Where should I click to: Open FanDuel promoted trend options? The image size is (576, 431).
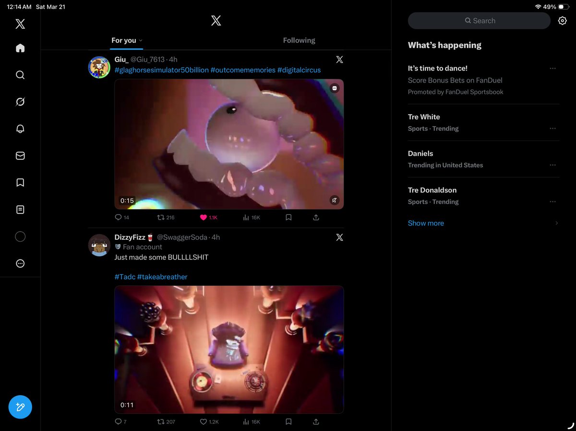point(552,69)
